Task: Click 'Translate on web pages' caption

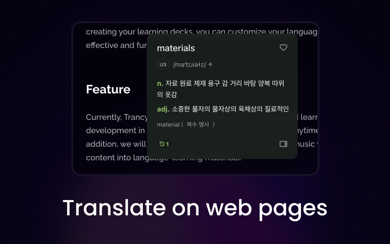Action: pos(195,208)
